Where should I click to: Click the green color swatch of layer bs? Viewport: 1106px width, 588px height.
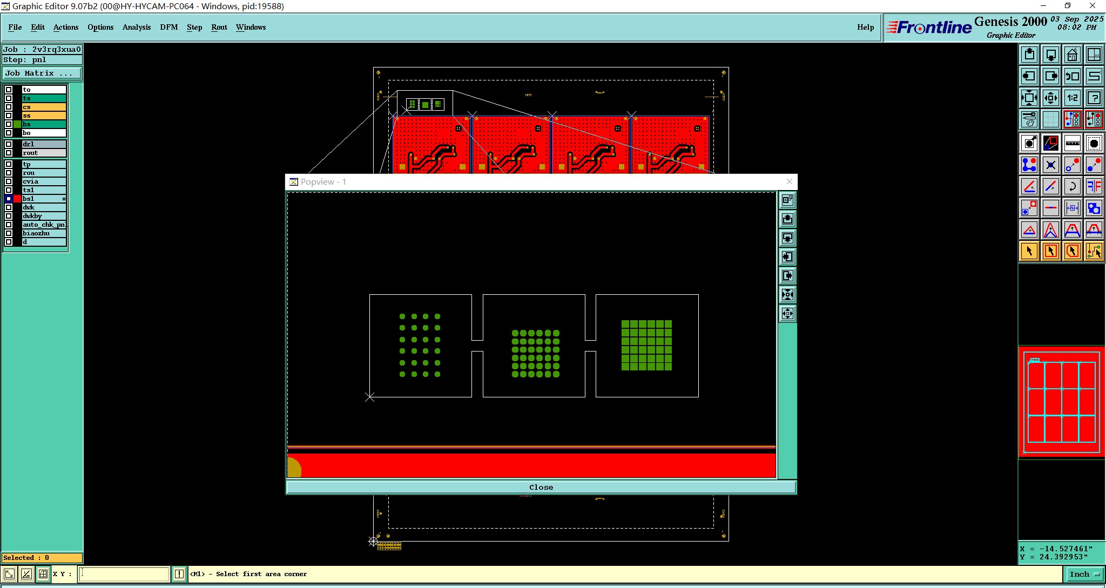click(17, 124)
